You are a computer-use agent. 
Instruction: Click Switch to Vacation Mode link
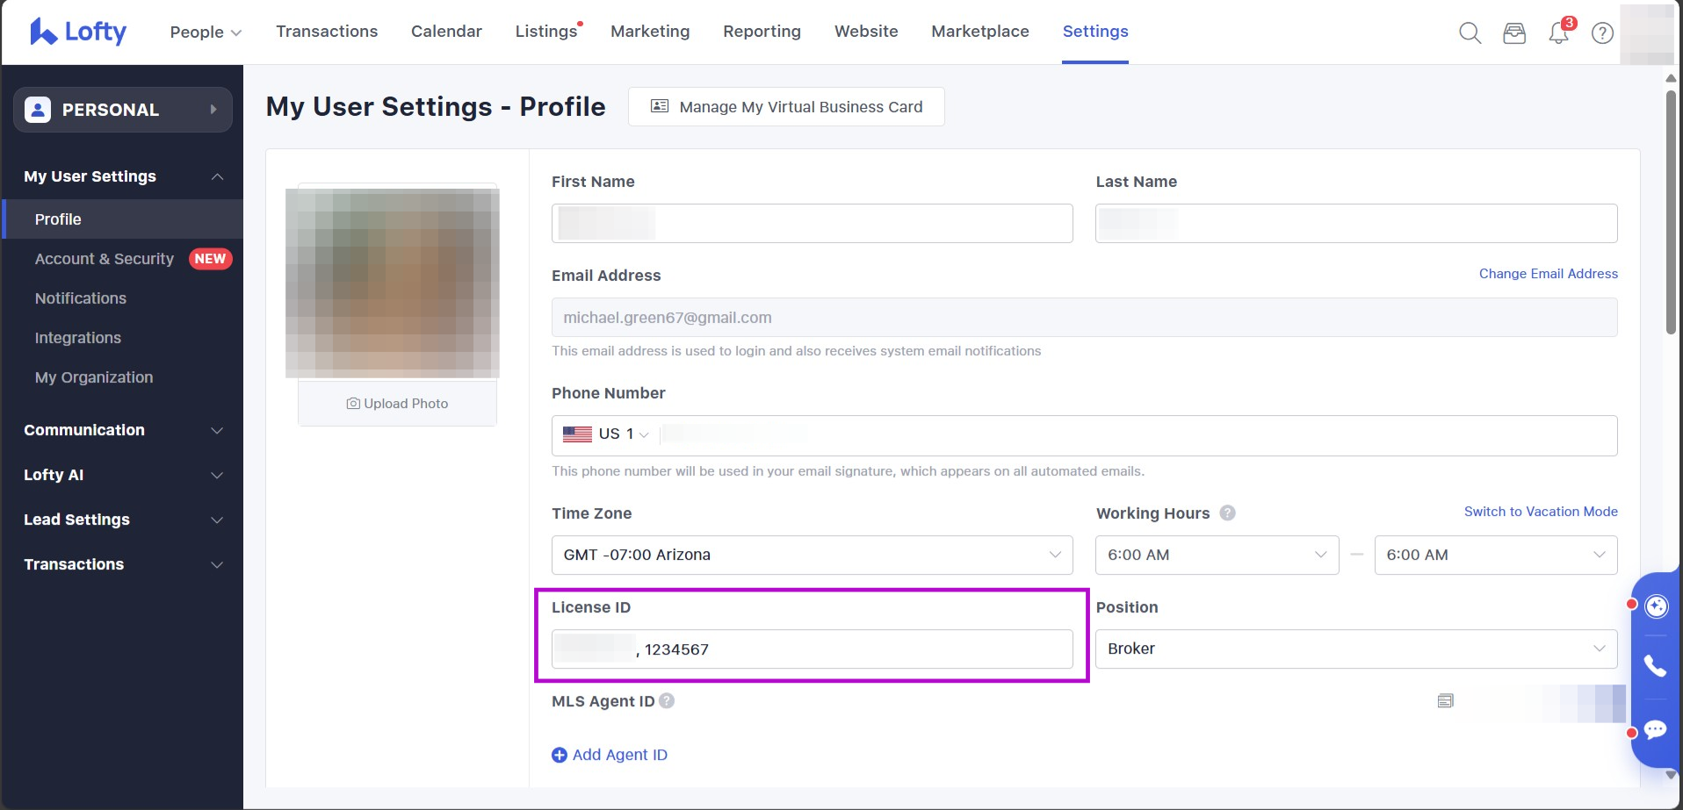pos(1540,512)
